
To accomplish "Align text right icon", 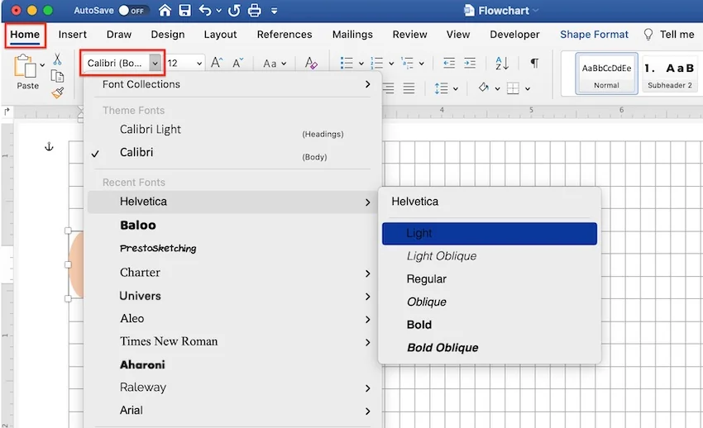I will (388, 88).
